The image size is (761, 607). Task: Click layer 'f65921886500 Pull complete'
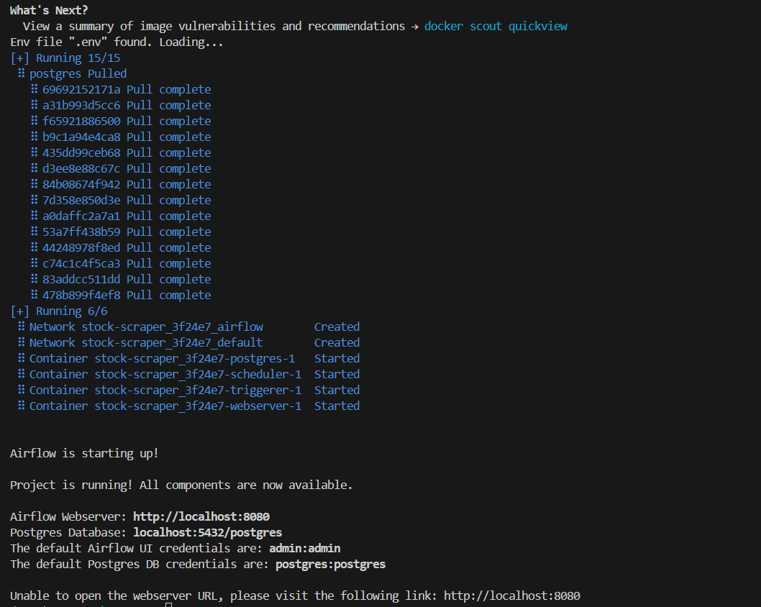coord(121,122)
